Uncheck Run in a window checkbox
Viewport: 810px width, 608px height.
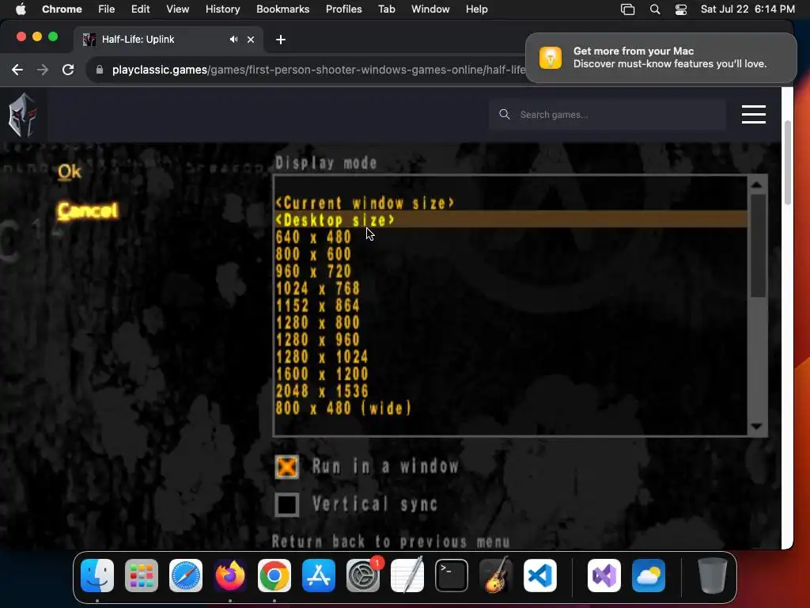286,467
